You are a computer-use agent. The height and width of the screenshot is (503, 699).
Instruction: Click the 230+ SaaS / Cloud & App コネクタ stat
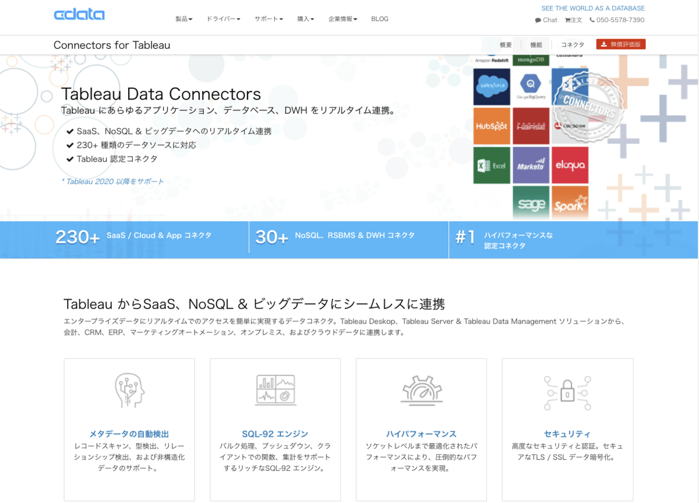coord(133,236)
